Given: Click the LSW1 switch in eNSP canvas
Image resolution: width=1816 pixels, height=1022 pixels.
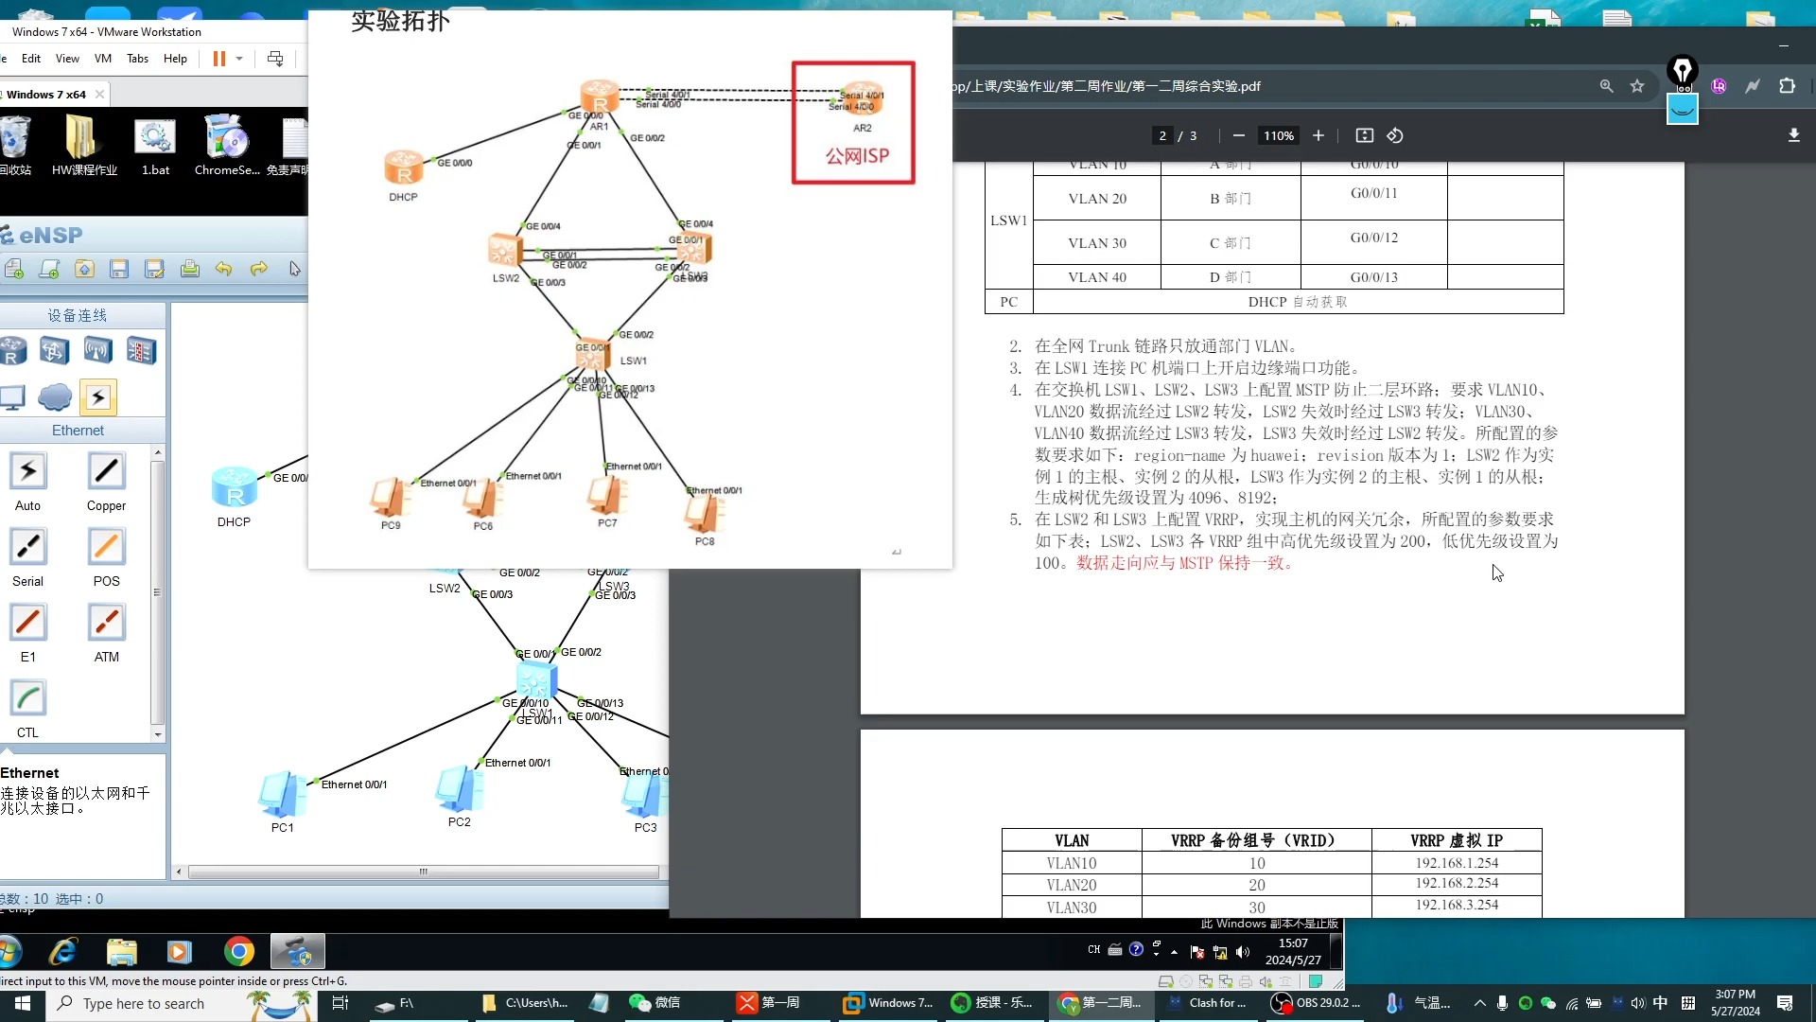Looking at the screenshot, I should pos(536,680).
